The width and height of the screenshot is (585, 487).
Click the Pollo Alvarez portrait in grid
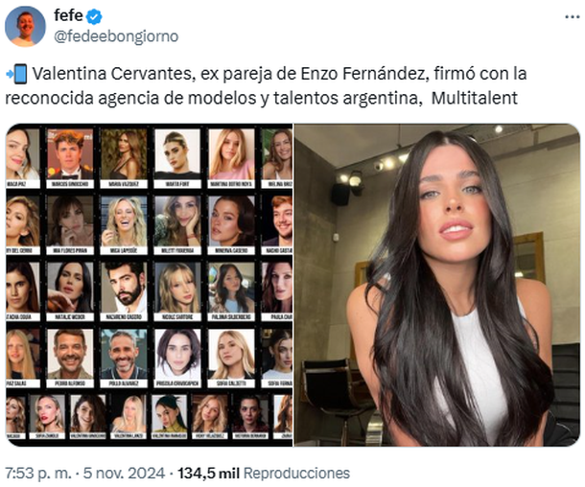[125, 358]
